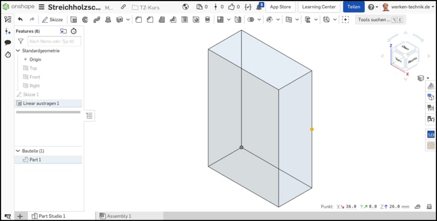
Task: Select the Rib tool icon
Action: 173,19
